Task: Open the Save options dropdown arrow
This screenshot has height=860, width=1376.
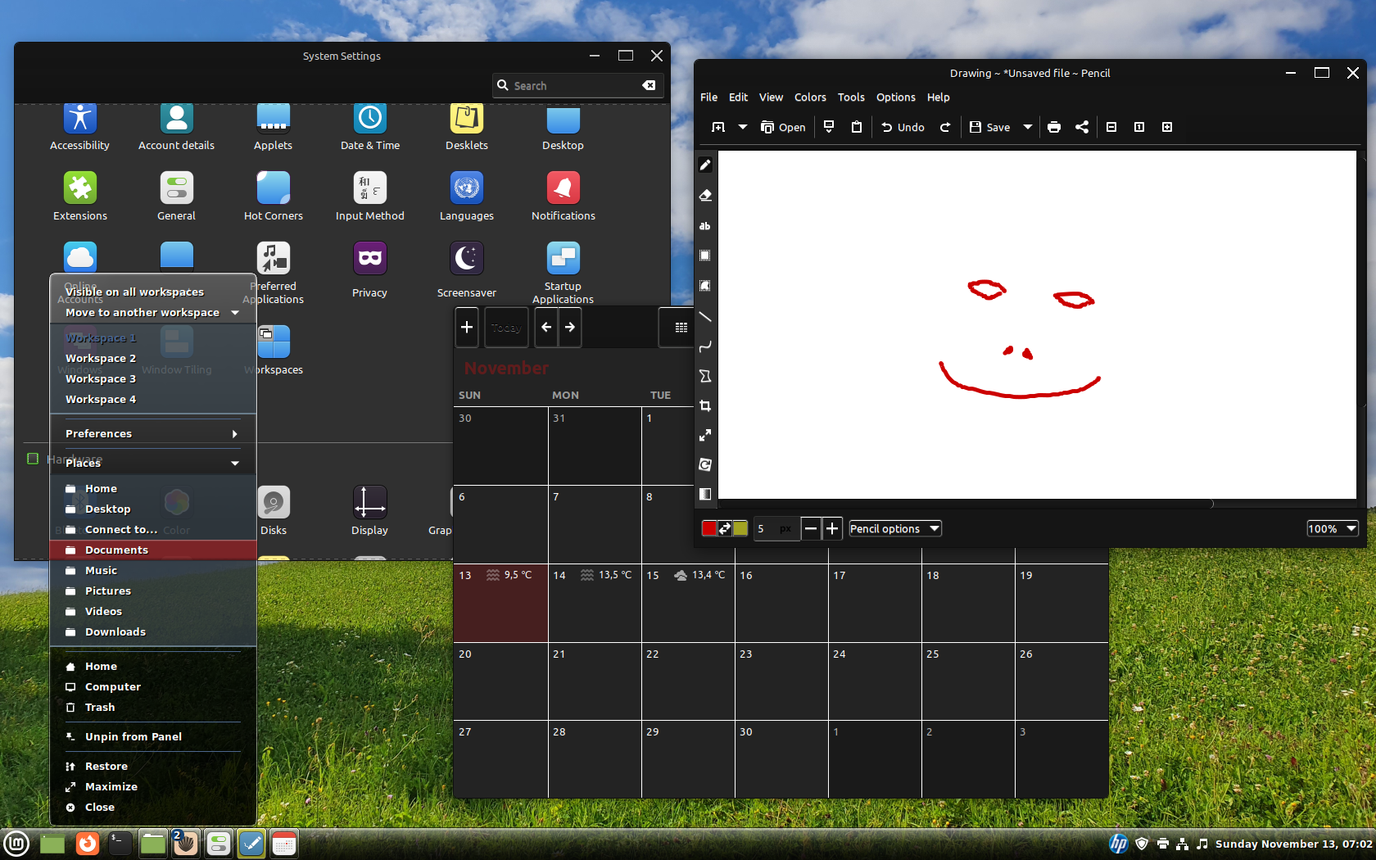Action: (1028, 127)
